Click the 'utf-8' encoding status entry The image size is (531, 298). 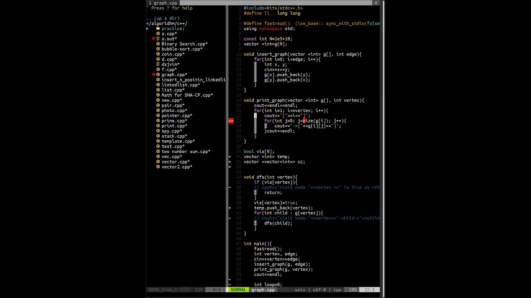point(319,290)
